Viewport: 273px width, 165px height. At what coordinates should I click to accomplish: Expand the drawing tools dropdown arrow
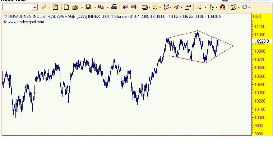coord(205,7)
